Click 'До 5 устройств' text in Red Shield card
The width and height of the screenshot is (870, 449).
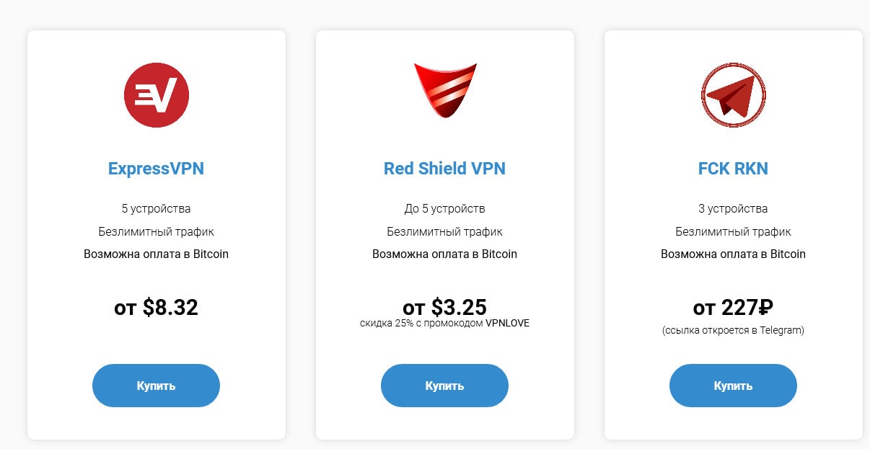[444, 209]
